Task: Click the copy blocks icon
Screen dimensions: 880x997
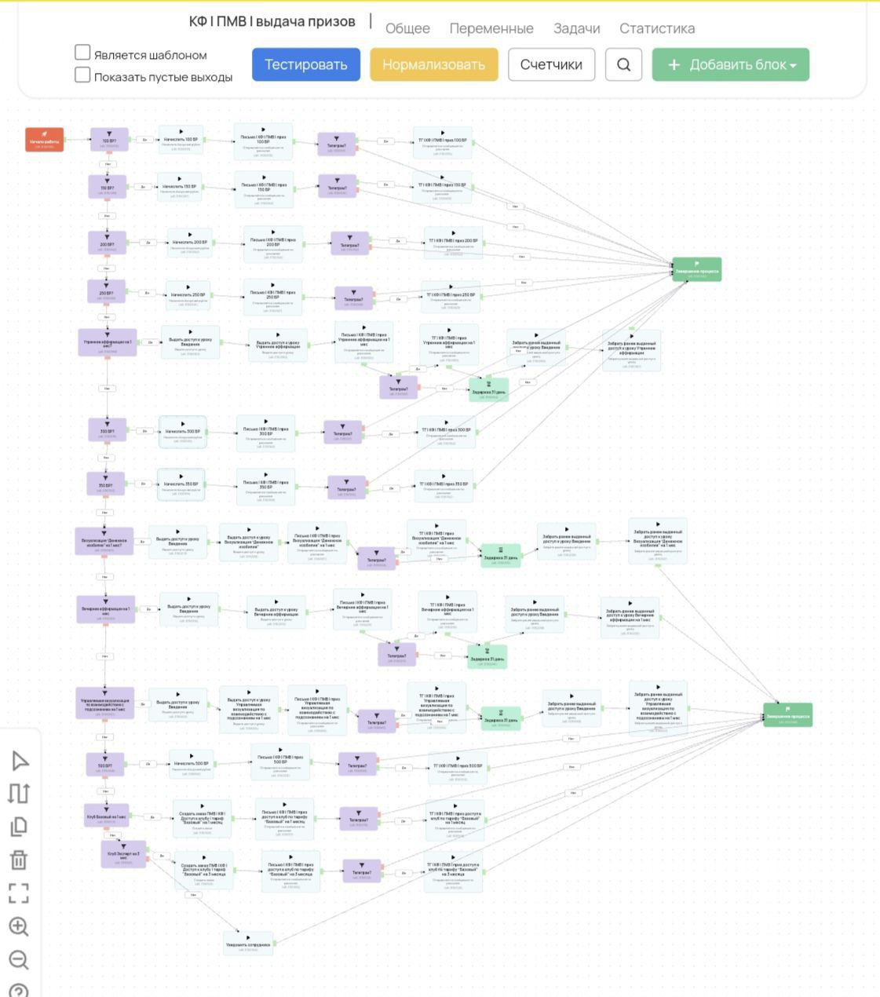Action: (x=19, y=826)
